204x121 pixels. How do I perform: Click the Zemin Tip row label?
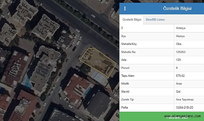[128, 100]
